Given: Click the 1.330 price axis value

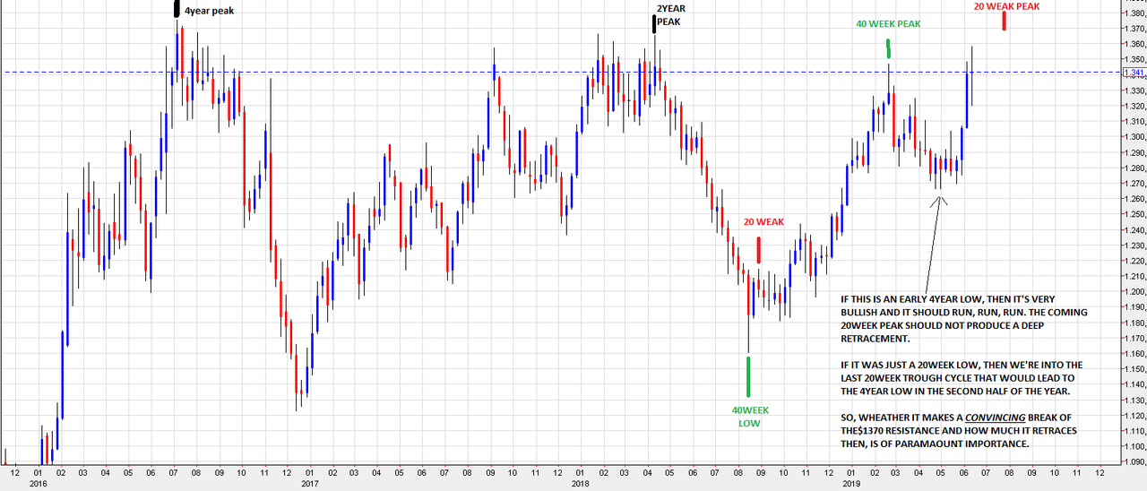Looking at the screenshot, I should coord(1134,90).
